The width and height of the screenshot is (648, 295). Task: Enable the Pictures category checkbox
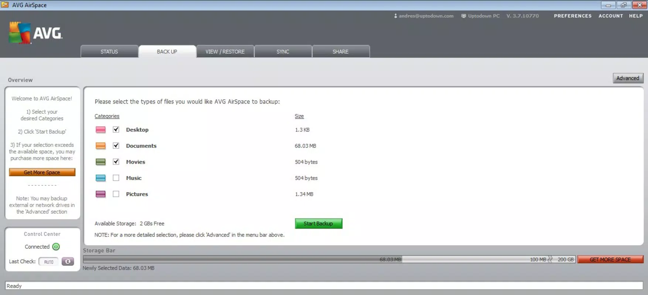click(x=116, y=194)
